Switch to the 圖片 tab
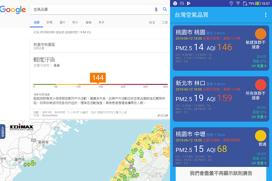Screen dimensions: 272x181 62,22
